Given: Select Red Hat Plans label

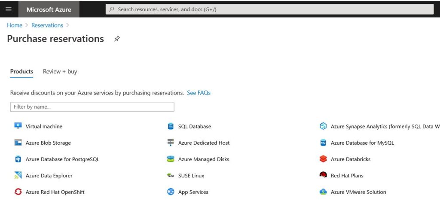Looking at the screenshot, I should point(347,176).
